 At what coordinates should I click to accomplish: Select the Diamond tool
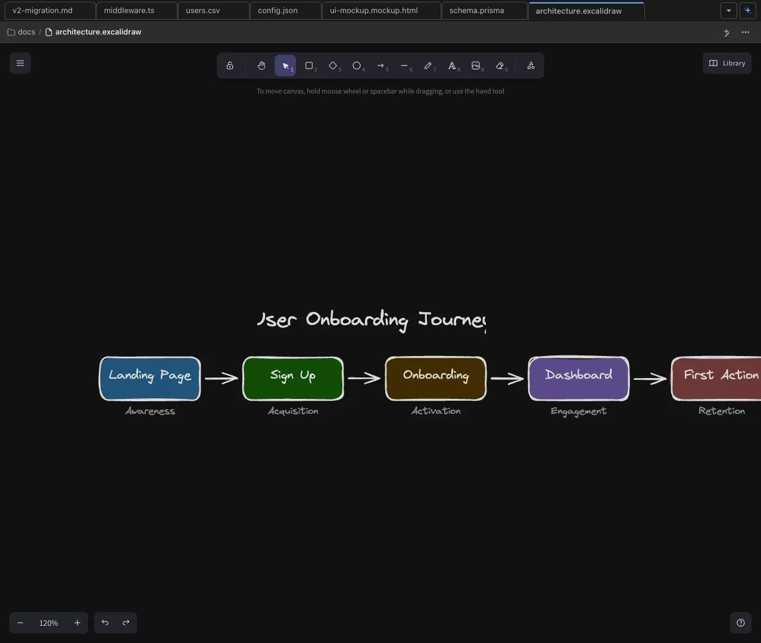(x=333, y=65)
